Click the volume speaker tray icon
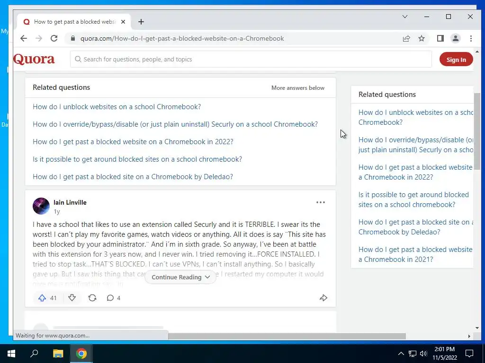Image resolution: width=485 pixels, height=363 pixels. (x=423, y=354)
